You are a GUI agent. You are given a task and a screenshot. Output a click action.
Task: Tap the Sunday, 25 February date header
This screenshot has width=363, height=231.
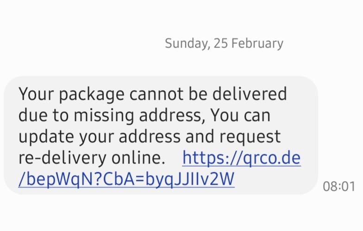point(224,43)
